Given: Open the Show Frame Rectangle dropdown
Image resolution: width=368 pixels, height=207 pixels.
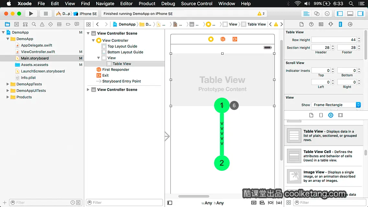Looking at the screenshot, I should tap(336, 105).
